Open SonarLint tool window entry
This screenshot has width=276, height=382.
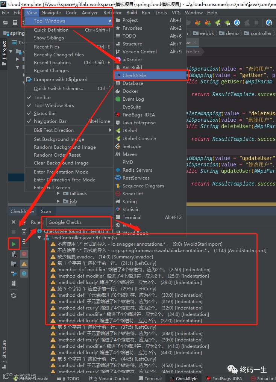coord(150,194)
